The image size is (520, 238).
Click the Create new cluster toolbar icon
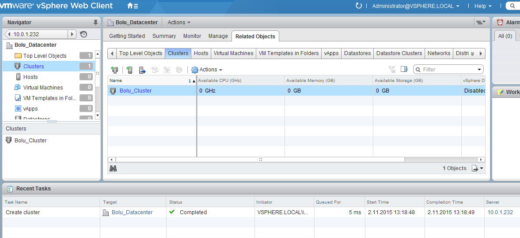tap(115, 70)
